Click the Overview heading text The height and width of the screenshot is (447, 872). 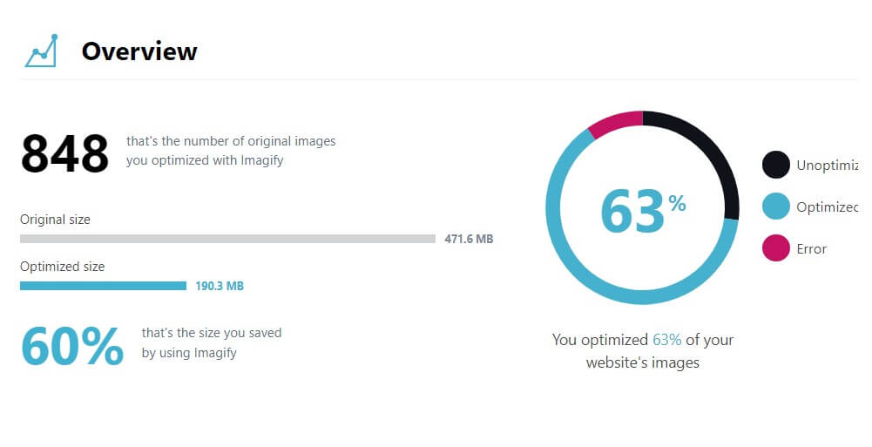point(139,51)
